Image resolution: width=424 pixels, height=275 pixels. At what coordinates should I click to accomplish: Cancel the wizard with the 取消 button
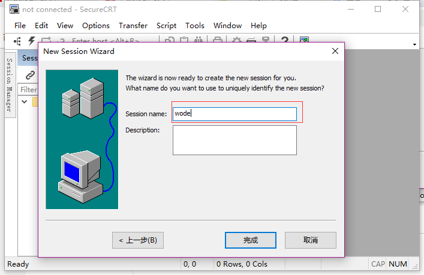[x=311, y=240]
